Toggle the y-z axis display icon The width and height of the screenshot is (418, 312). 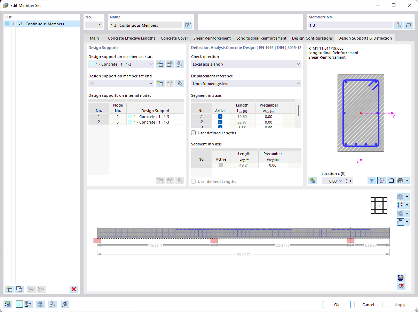[x=381, y=180]
